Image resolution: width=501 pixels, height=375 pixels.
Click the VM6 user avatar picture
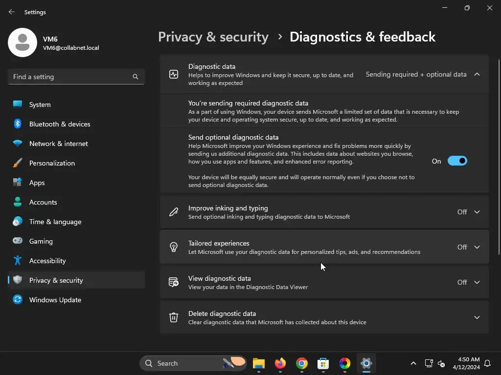tap(23, 42)
